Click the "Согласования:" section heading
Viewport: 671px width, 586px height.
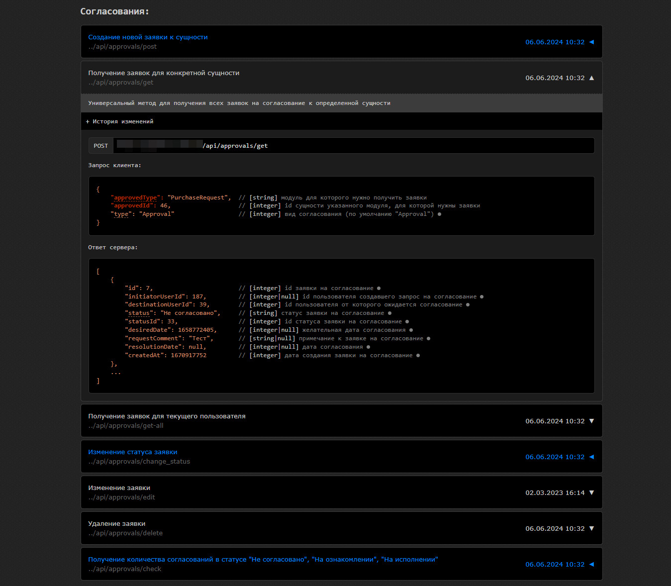point(114,11)
